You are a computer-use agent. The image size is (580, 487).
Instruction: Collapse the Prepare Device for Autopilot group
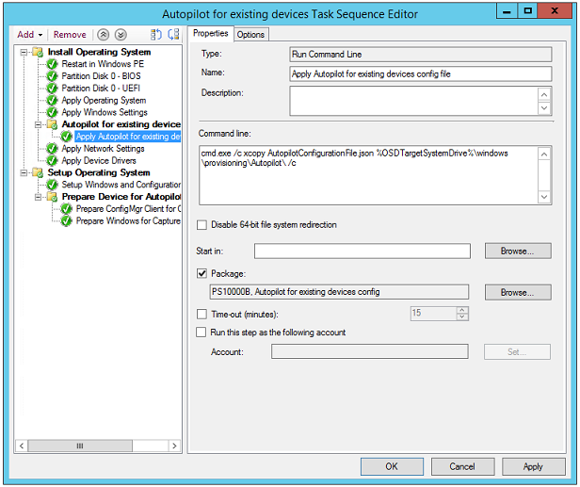click(x=38, y=198)
